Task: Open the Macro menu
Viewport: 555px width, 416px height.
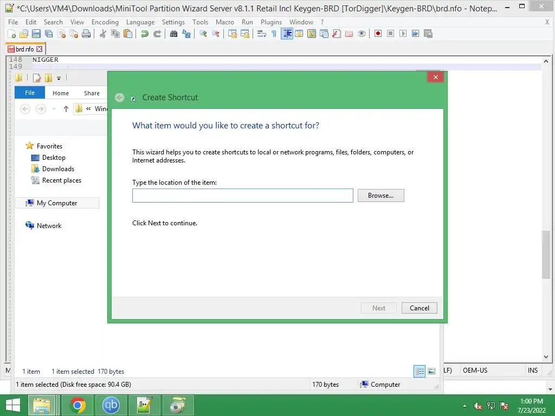Action: tap(225, 22)
